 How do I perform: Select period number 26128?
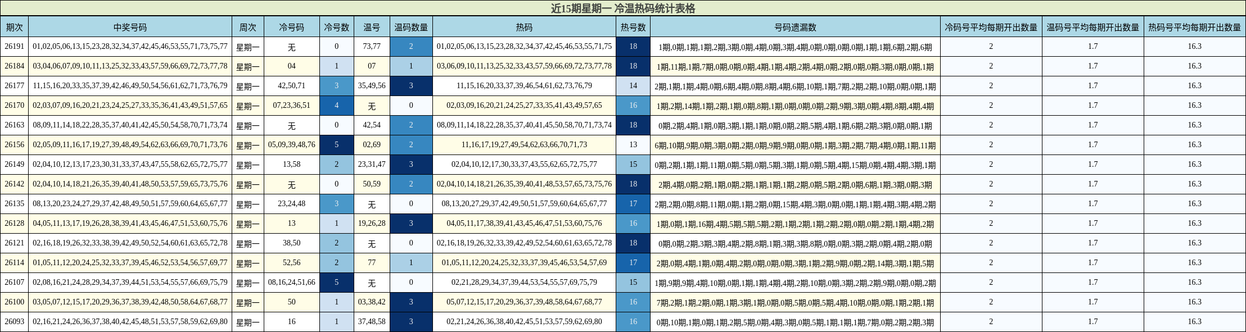(15, 224)
